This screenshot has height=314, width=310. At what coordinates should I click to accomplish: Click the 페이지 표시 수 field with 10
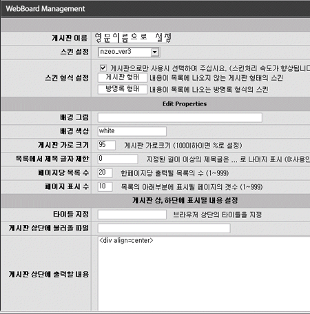[x=105, y=186]
